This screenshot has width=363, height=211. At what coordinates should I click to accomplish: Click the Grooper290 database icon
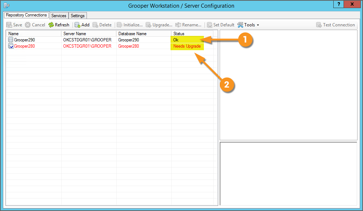[11, 40]
